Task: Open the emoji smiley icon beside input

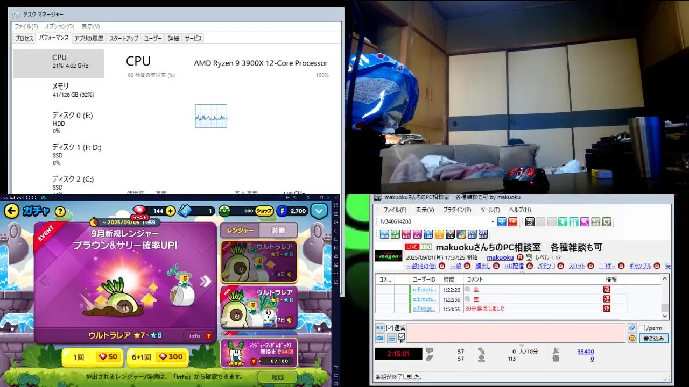Action: tap(632, 339)
